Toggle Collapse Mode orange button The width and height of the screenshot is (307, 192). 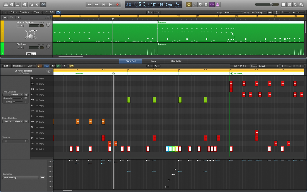pos(40,66)
